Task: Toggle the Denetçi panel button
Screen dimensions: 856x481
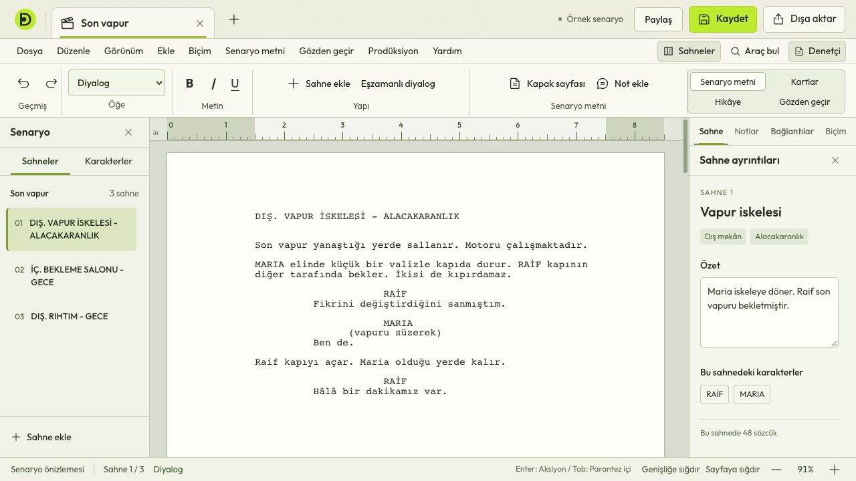Action: [817, 51]
